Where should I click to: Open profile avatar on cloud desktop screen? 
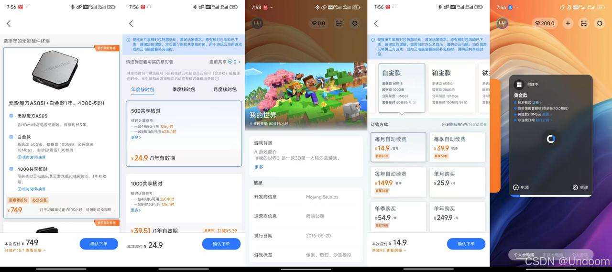pos(502,23)
